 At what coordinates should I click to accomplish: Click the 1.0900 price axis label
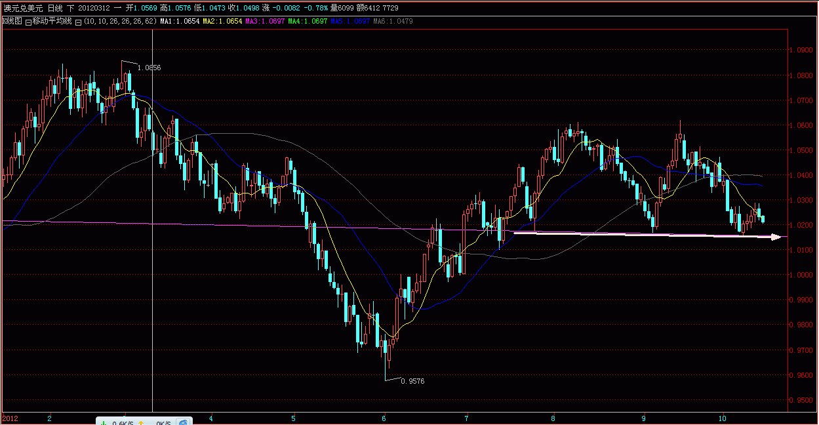[801, 51]
